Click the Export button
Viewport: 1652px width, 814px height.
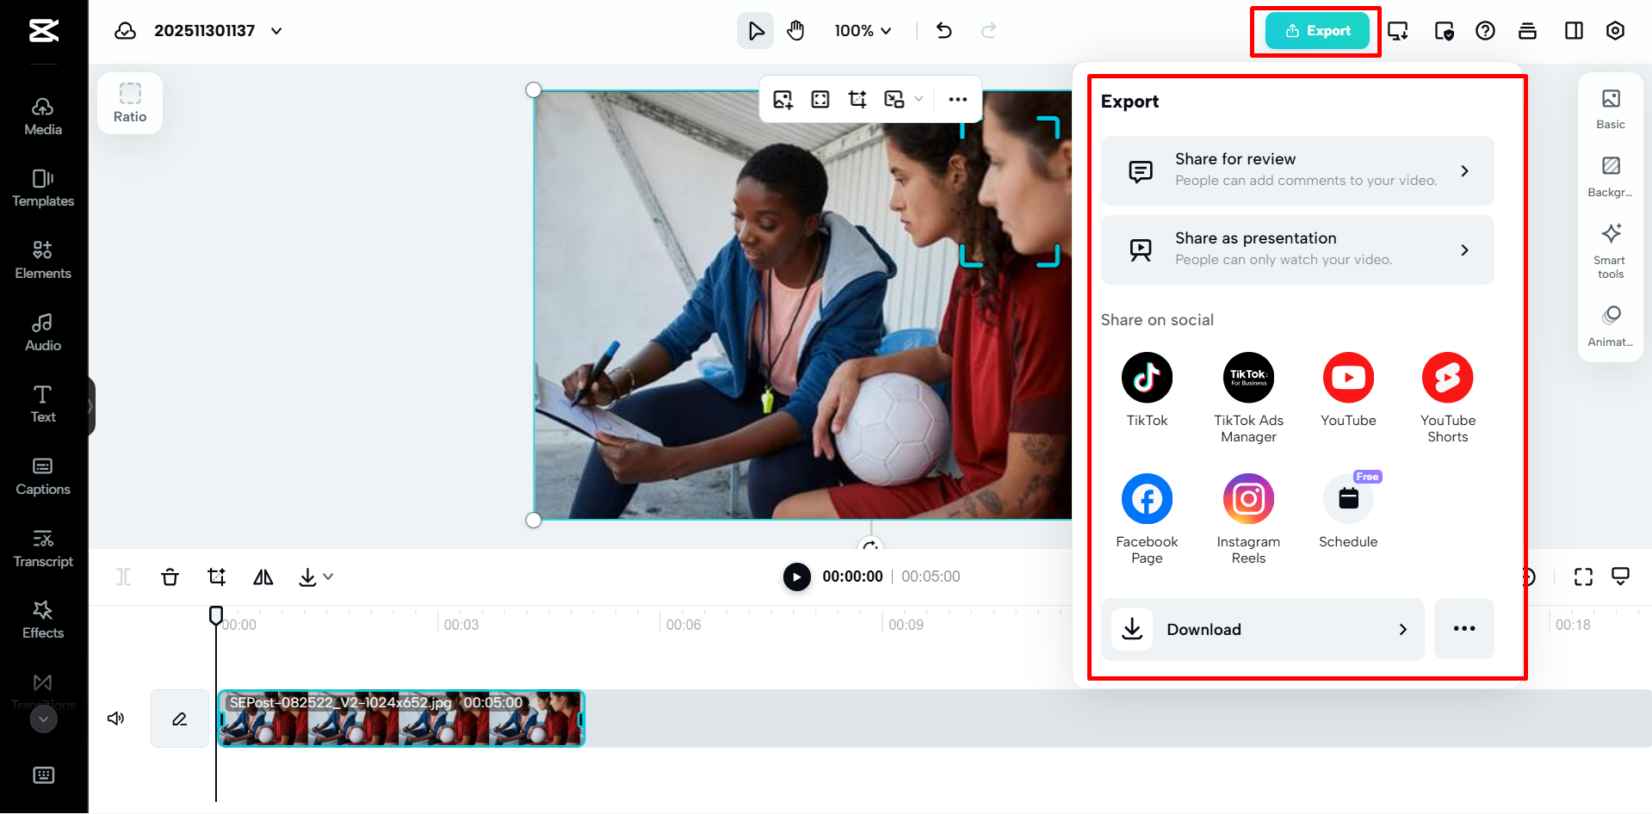(x=1317, y=31)
